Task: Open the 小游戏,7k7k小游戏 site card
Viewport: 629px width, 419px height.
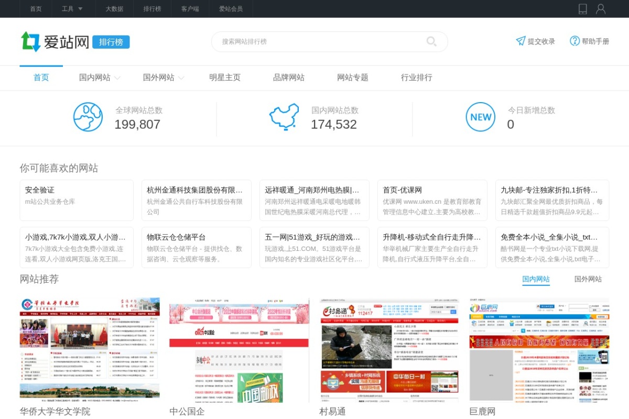Action: tap(77, 247)
